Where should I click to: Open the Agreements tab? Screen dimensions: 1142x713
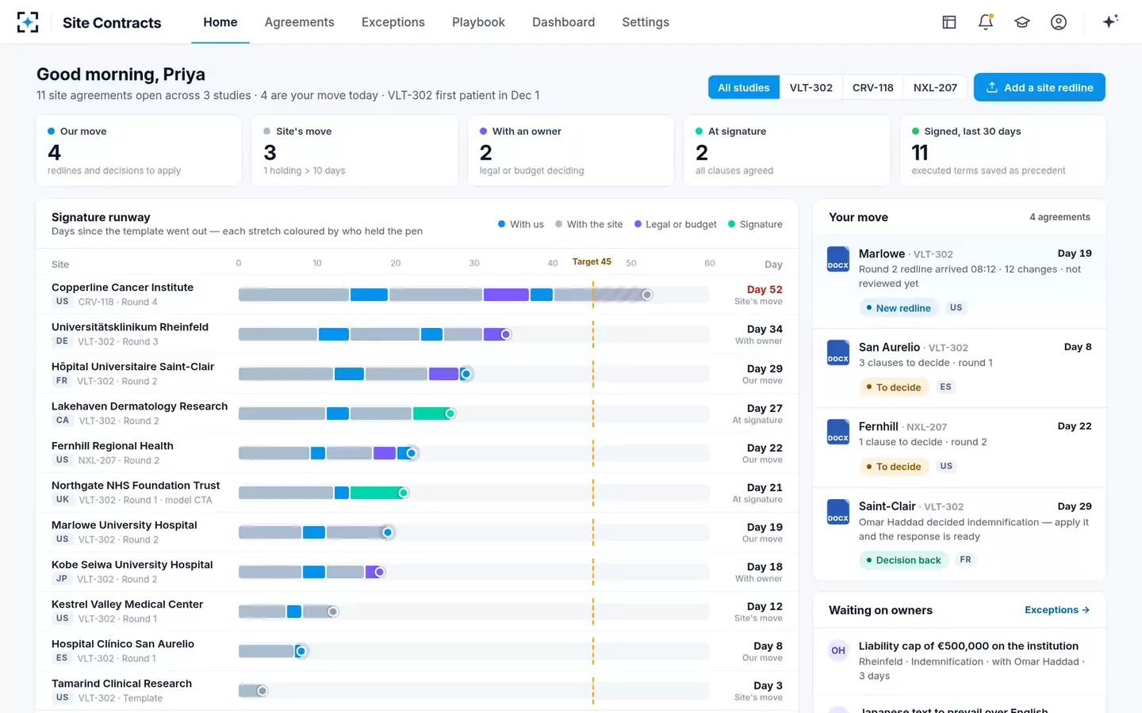click(x=300, y=22)
